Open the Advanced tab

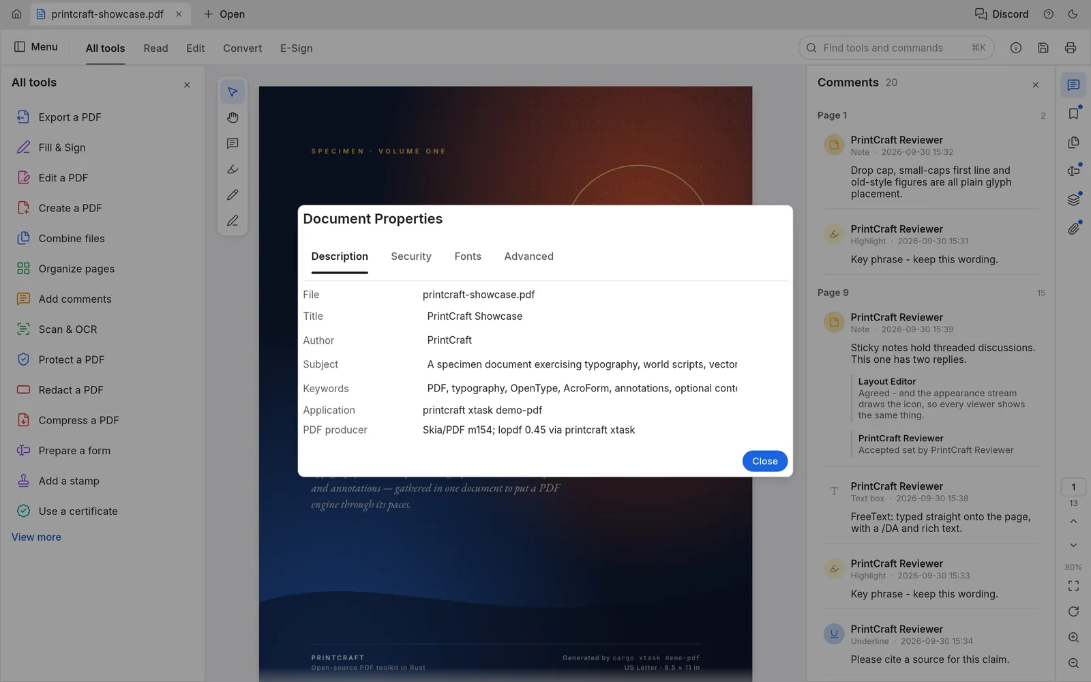point(528,256)
